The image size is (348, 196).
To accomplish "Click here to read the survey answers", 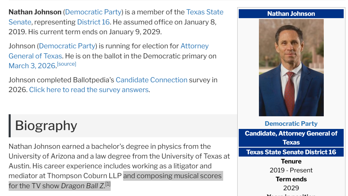I will tap(89, 90).
